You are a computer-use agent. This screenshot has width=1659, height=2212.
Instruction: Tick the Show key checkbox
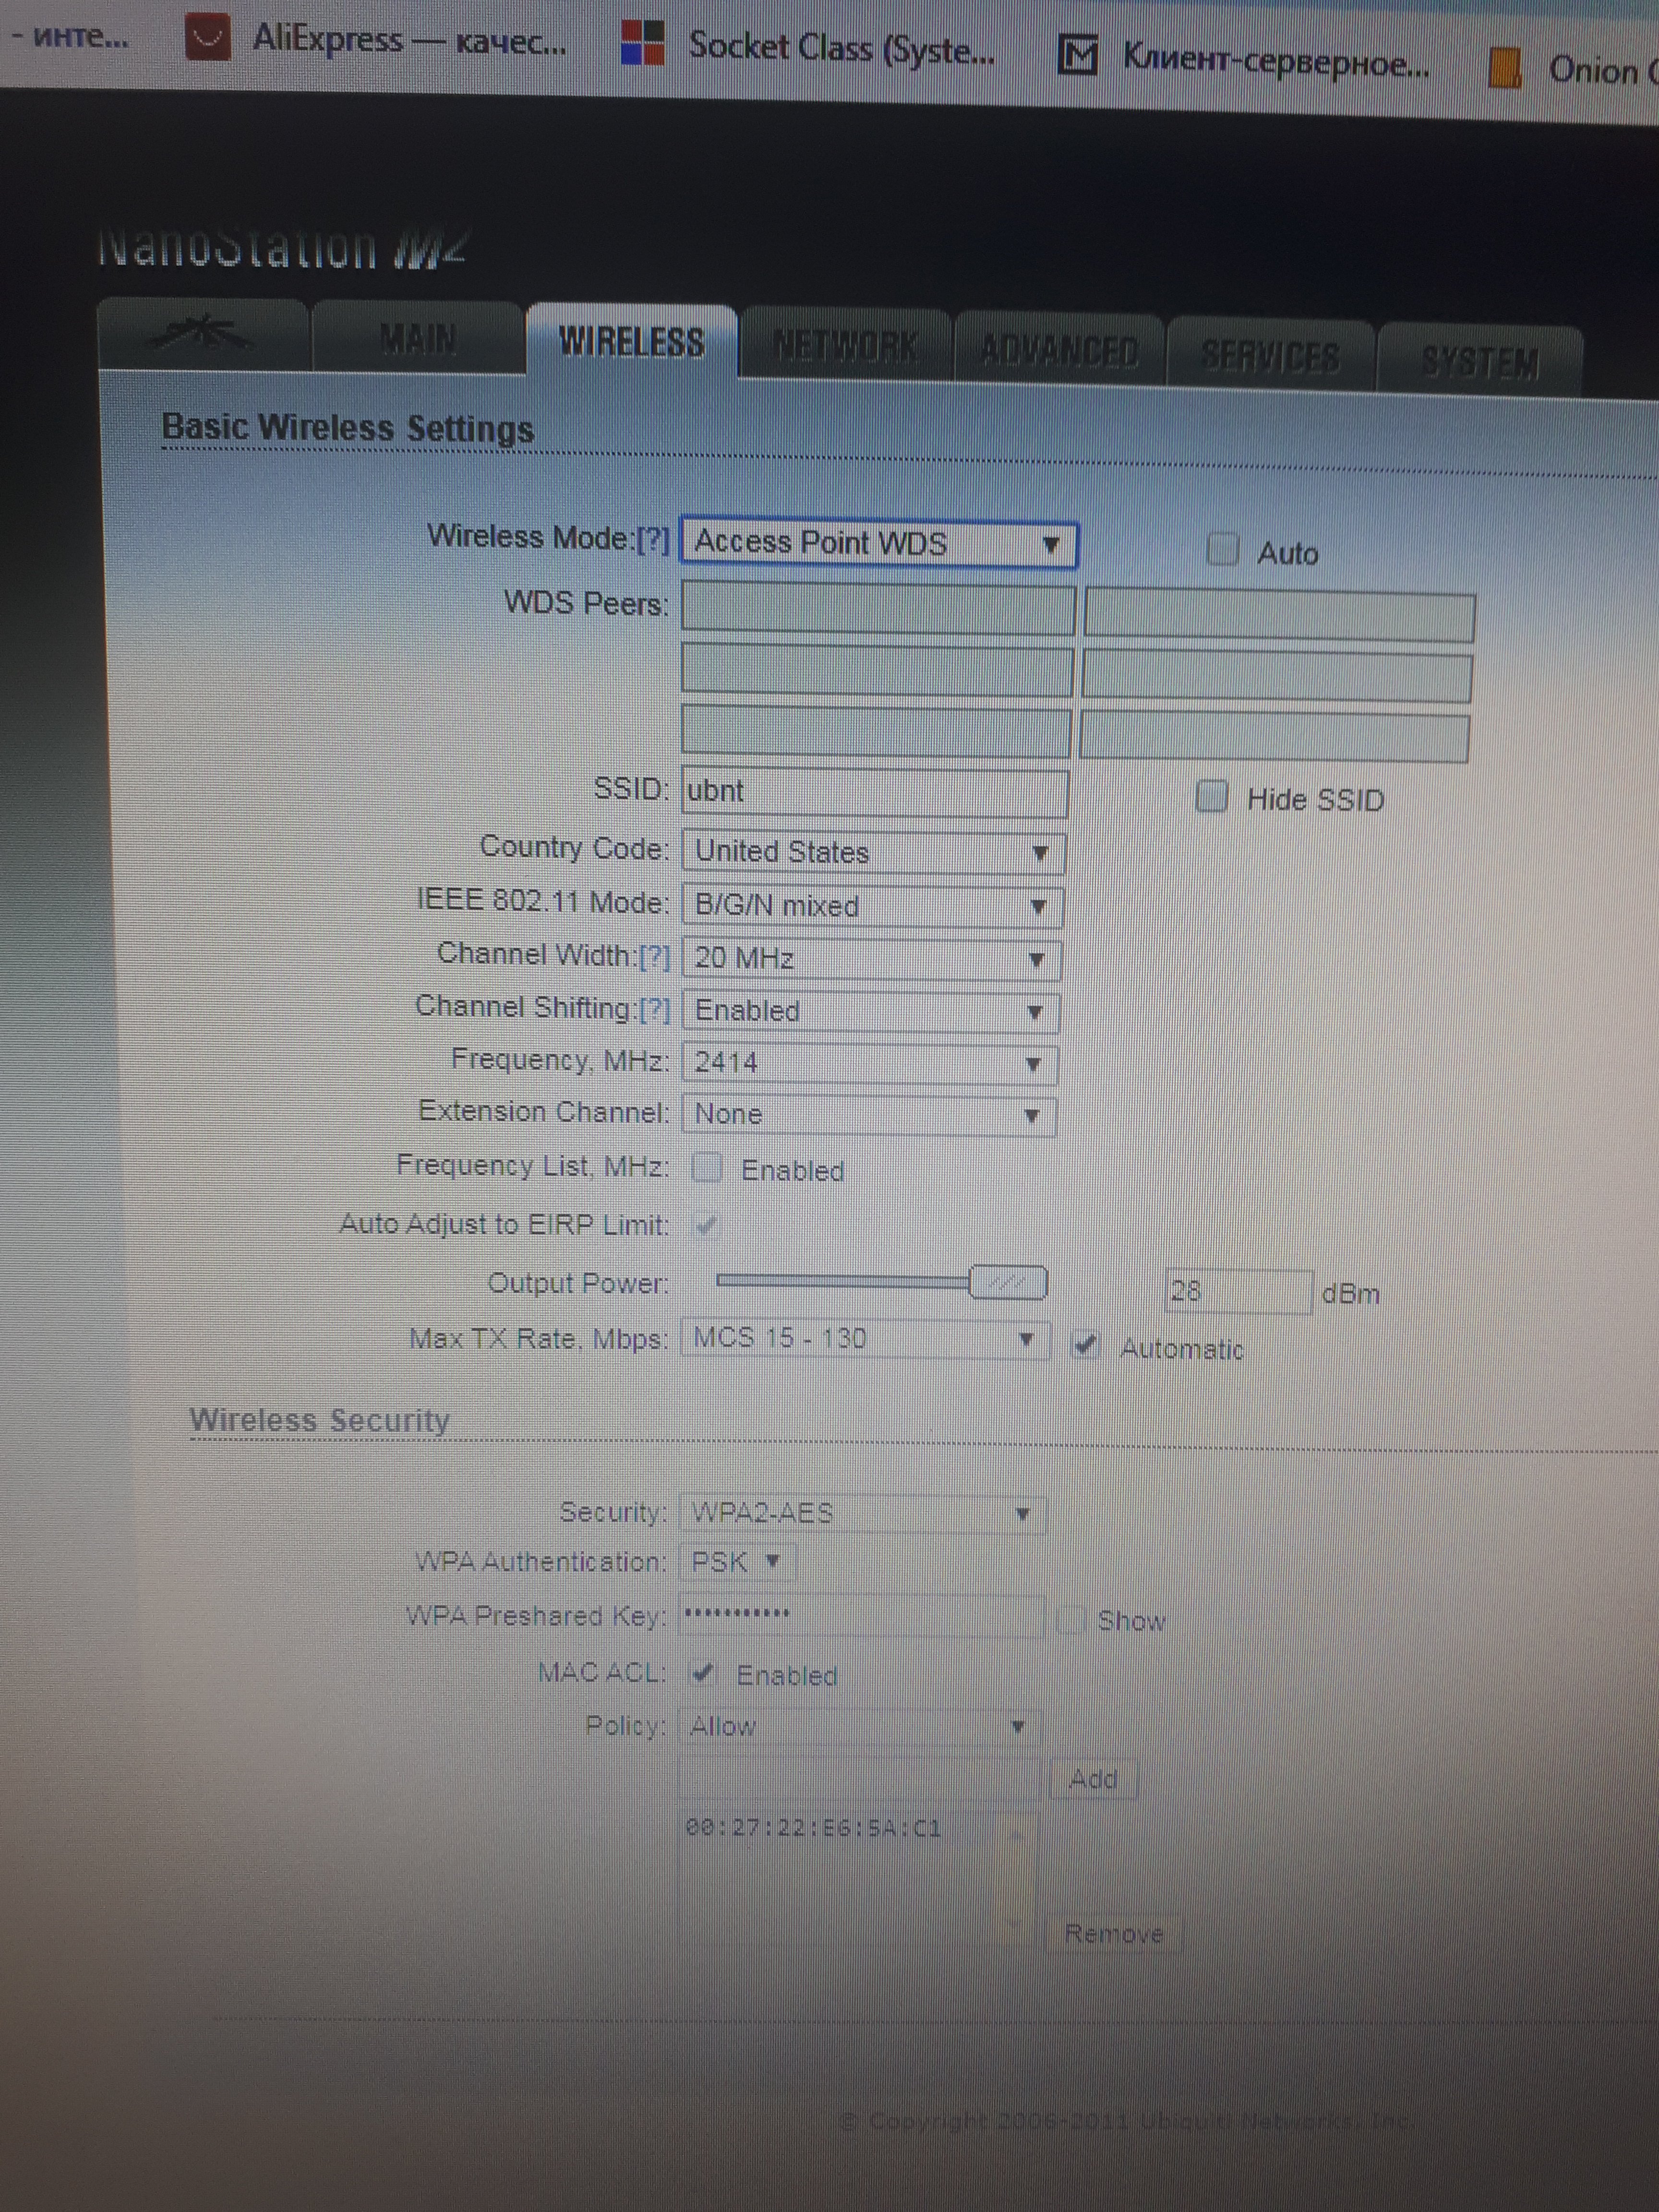1071,1619
